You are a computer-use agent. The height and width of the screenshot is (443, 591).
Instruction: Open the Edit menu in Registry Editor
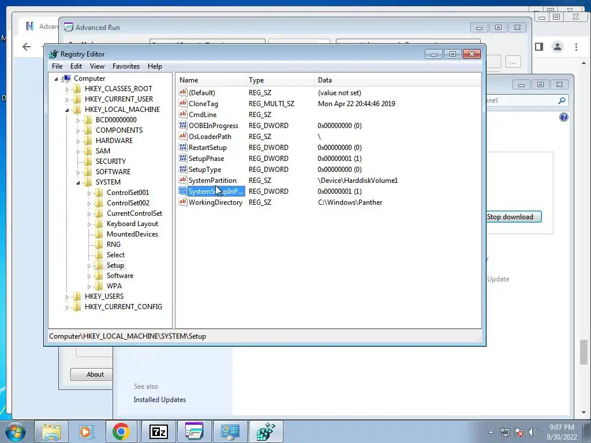76,66
